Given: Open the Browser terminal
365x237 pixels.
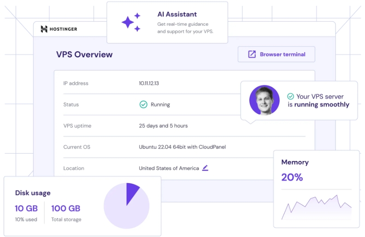Looking at the screenshot, I should tap(277, 54).
